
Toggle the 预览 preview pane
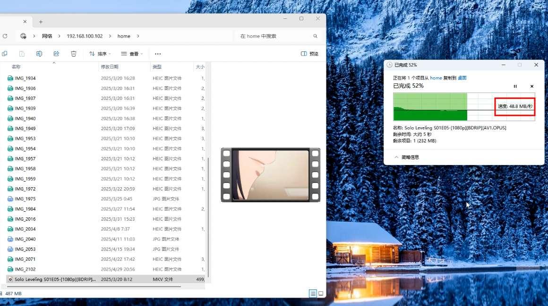click(308, 53)
